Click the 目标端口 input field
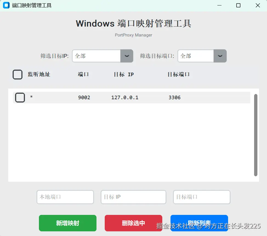 click(201, 197)
